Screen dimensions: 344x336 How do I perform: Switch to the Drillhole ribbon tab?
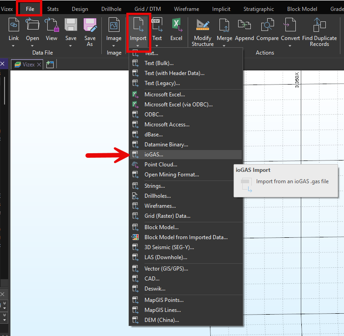(111, 9)
